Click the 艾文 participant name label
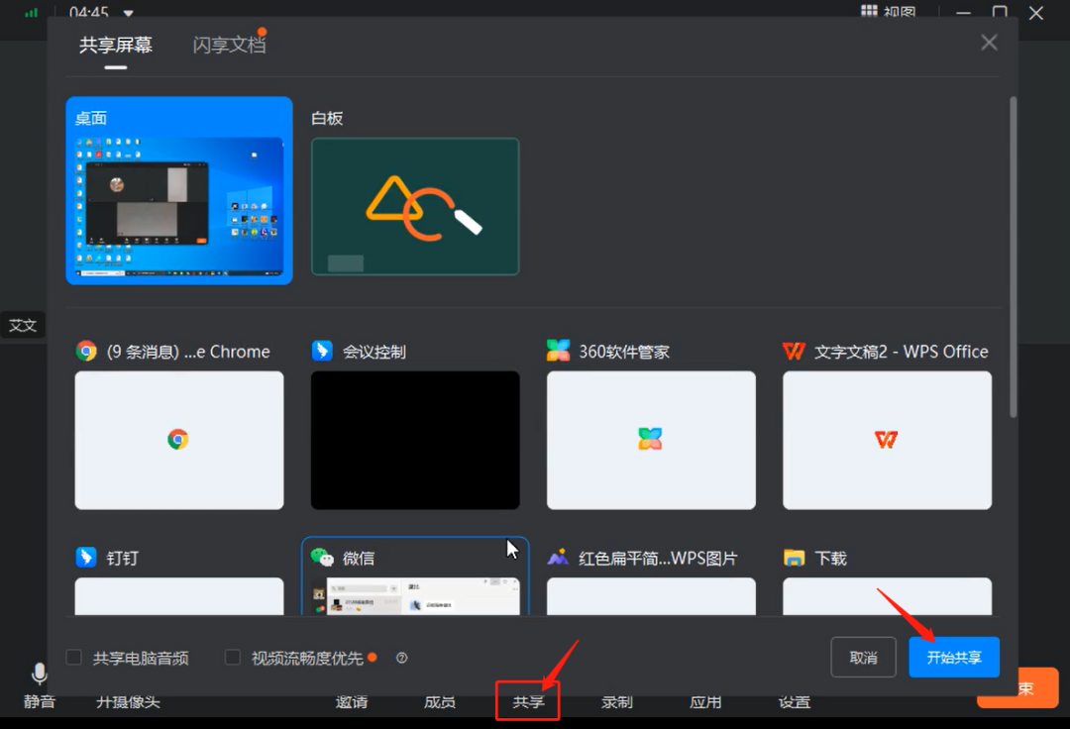1070x729 pixels. coord(23,325)
